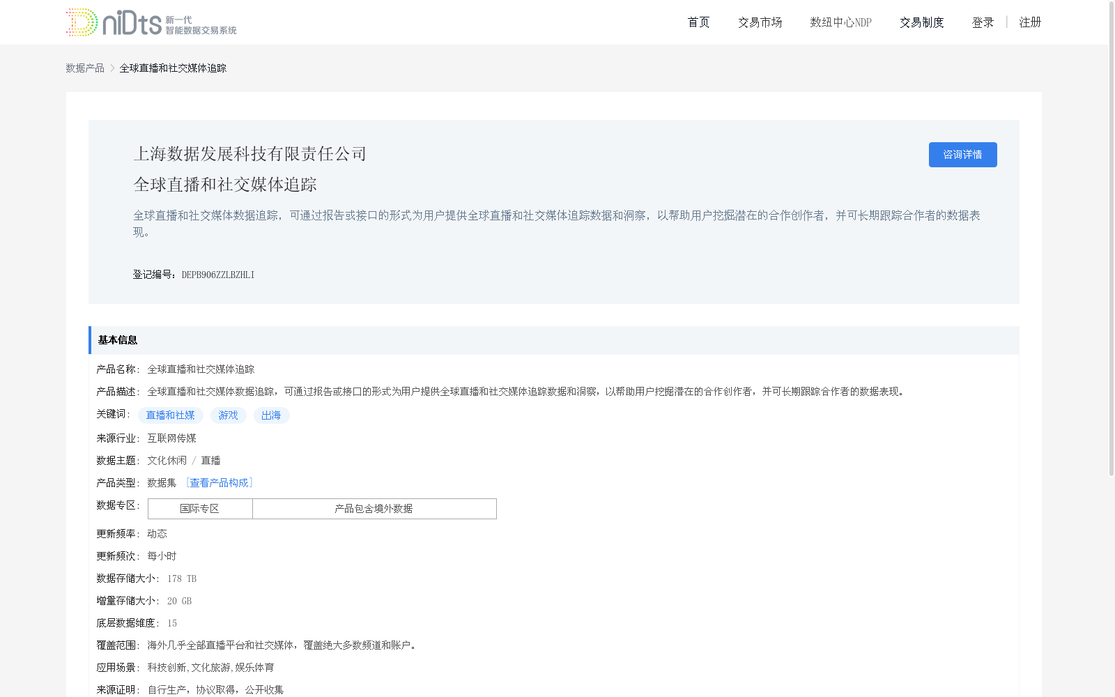Click 互联网传媒 source industry value
This screenshot has height=697, width=1115.
[171, 438]
